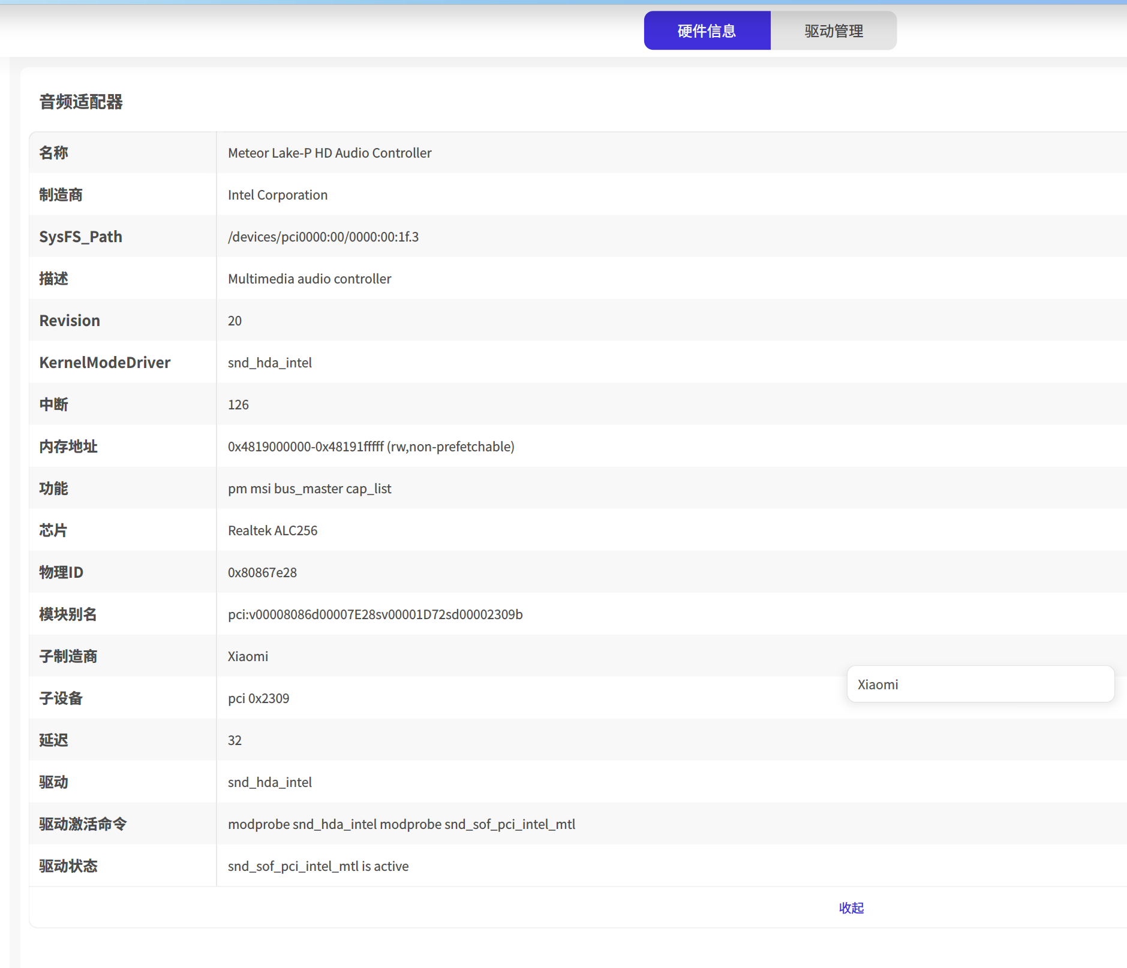
Task: Click snd_sof_pci_intel_mtl is active status
Action: [x=318, y=866]
